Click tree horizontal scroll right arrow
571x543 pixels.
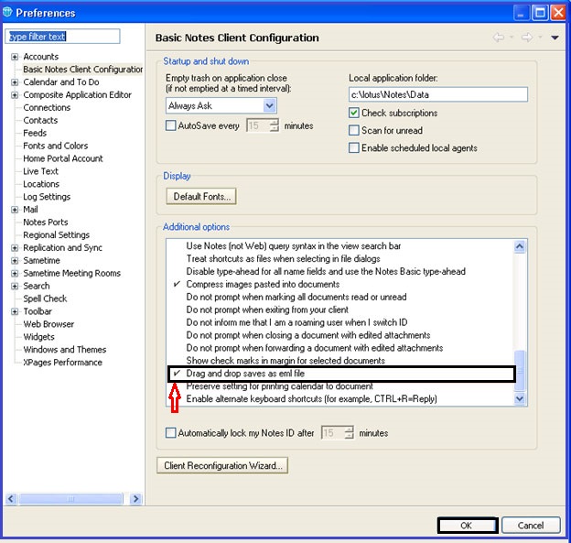[135, 498]
